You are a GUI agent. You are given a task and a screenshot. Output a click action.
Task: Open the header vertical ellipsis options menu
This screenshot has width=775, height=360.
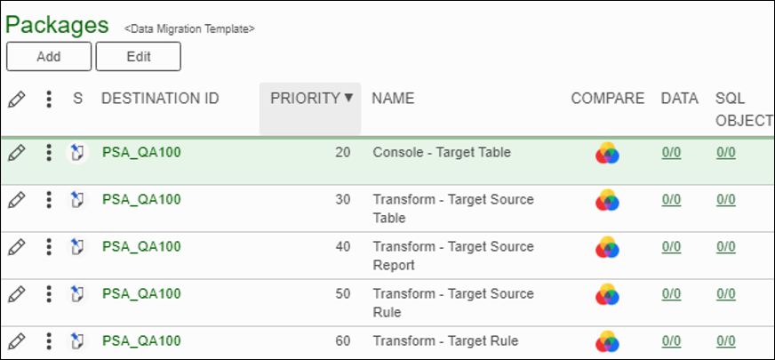coord(48,99)
